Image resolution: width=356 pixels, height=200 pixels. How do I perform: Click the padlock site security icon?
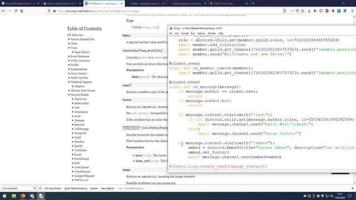point(55,11)
